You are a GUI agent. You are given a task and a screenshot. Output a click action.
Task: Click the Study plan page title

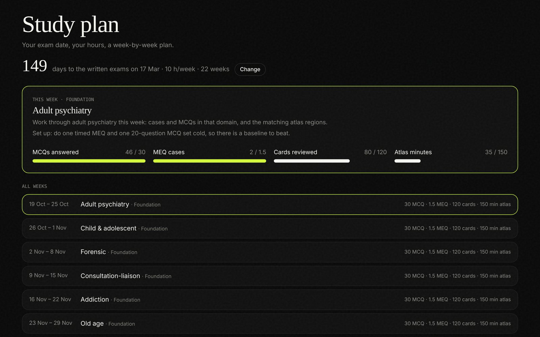point(71,25)
